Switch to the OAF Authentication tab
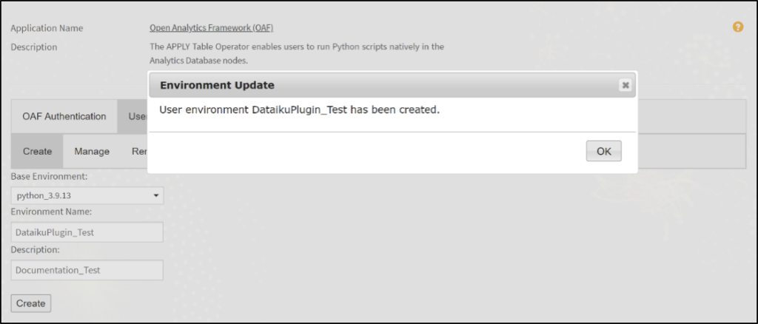 64,116
